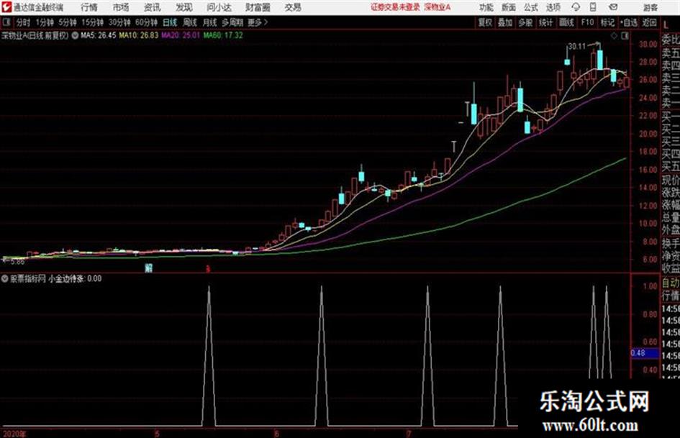Screen dimensions: 680x438
Task: Switch to the 多周期 multi-period tab
Action: tap(232, 22)
